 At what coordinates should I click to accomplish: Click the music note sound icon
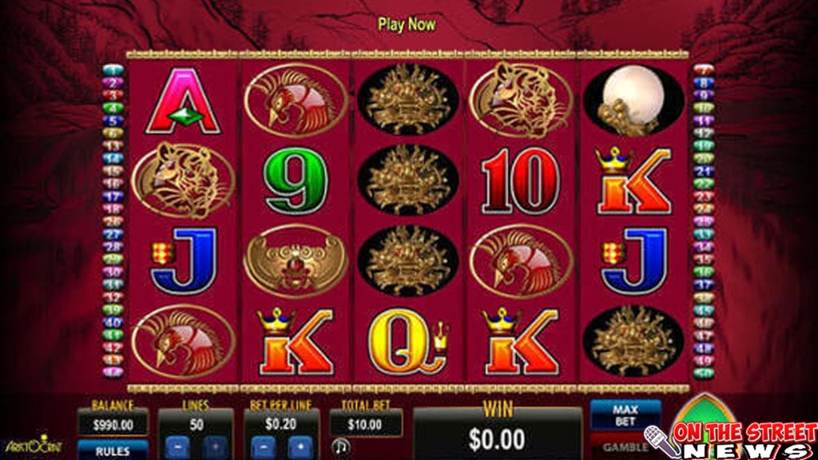click(x=340, y=447)
